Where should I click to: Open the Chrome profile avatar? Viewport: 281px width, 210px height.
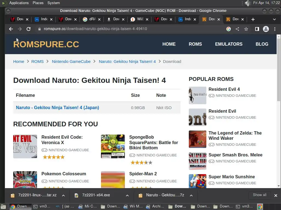coord(266,29)
